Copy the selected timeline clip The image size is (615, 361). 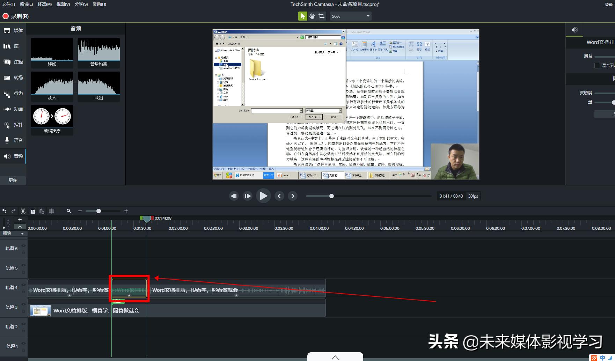point(32,211)
